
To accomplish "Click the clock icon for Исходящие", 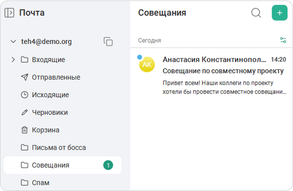I will click(x=24, y=95).
